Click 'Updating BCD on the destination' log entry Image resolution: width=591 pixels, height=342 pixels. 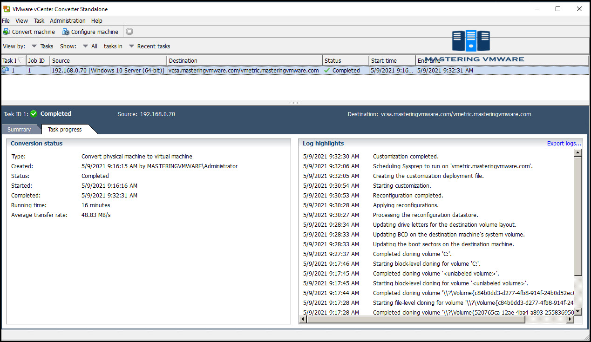[448, 235]
